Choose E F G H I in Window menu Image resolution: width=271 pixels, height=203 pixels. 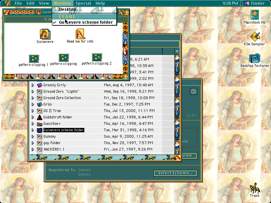click(84, 17)
